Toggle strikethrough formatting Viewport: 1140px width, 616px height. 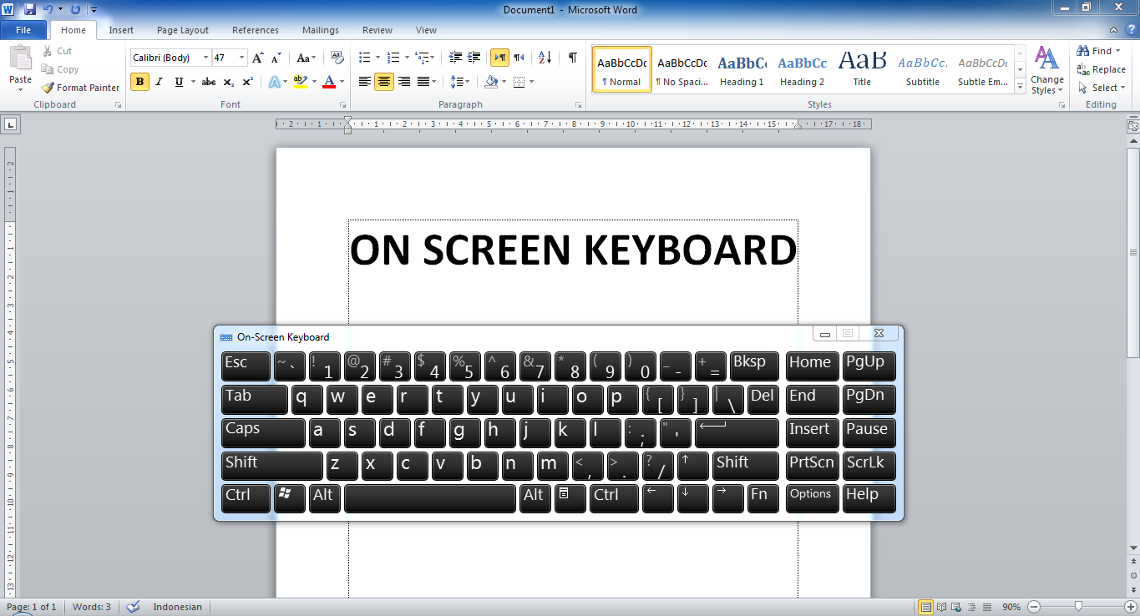pyautogui.click(x=208, y=82)
